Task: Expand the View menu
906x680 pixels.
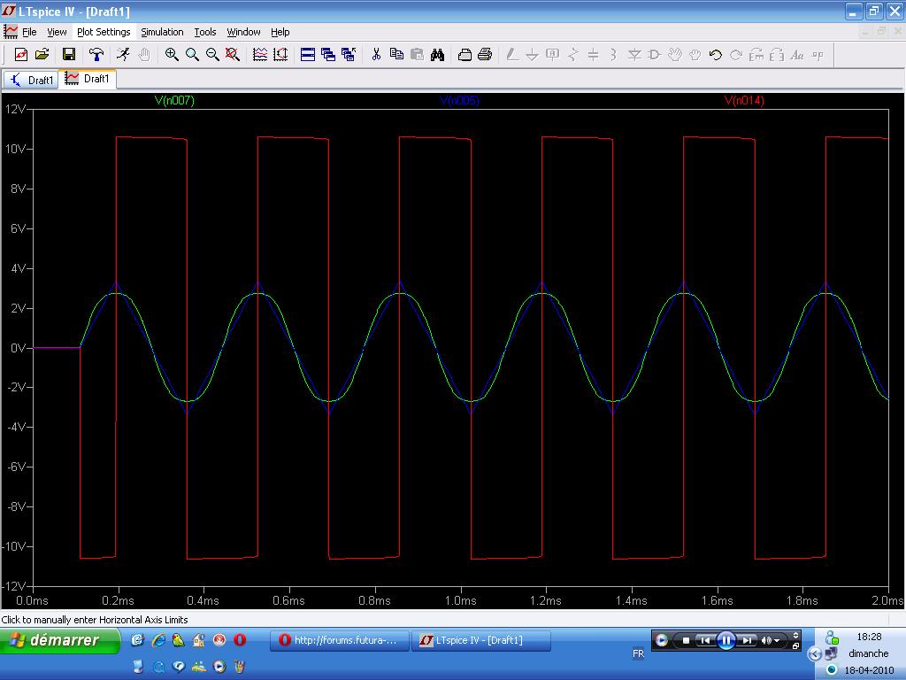Action: pyautogui.click(x=57, y=32)
